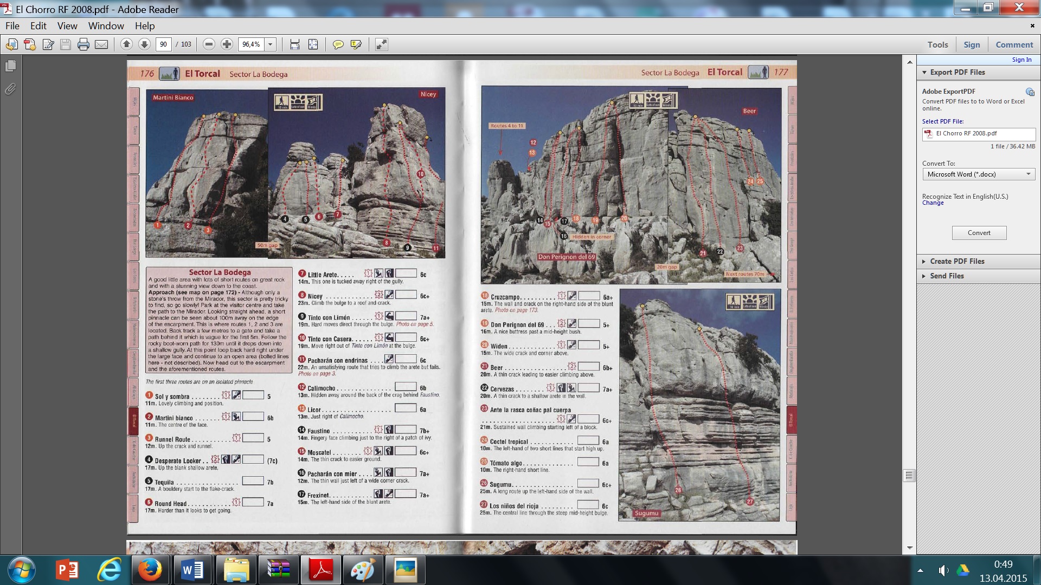
Task: Click the Google Drive tray icon
Action: 963,570
